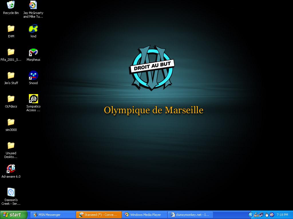Click the Fifa_2001 folder icon
This screenshot has width=293, height=219.
[11, 52]
